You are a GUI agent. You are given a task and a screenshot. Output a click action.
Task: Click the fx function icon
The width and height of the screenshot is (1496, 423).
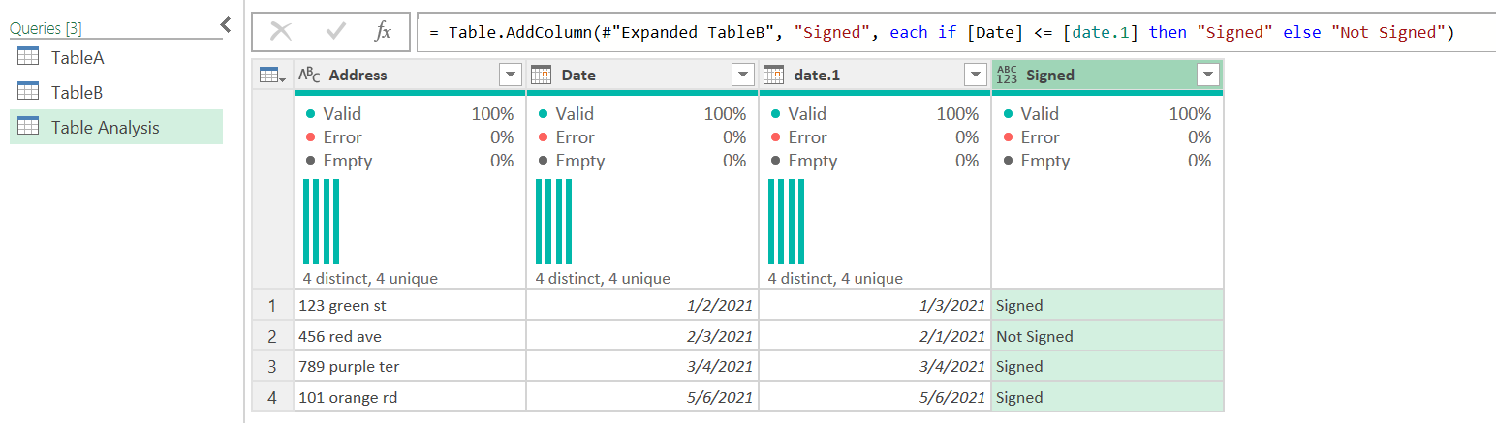pos(384,32)
